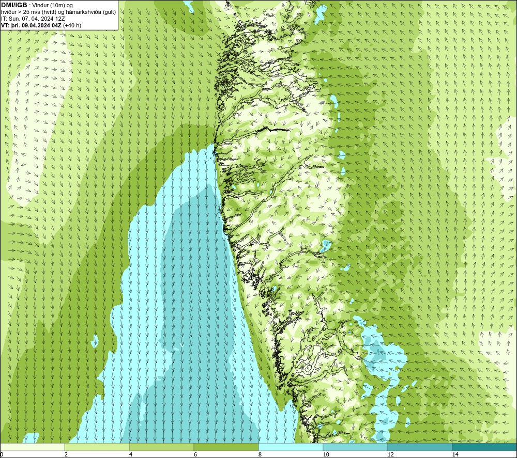Click the 8-10 m/s light cyan swatch
The height and width of the screenshot is (458, 517).
(291, 447)
